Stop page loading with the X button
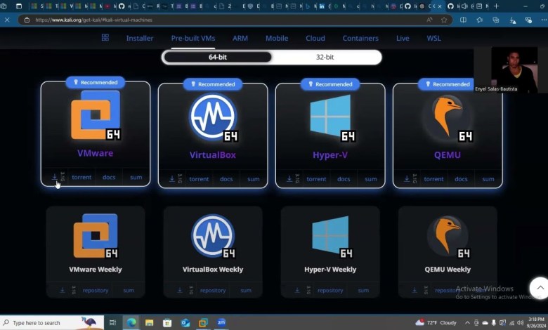The width and height of the screenshot is (548, 330). click(7, 20)
